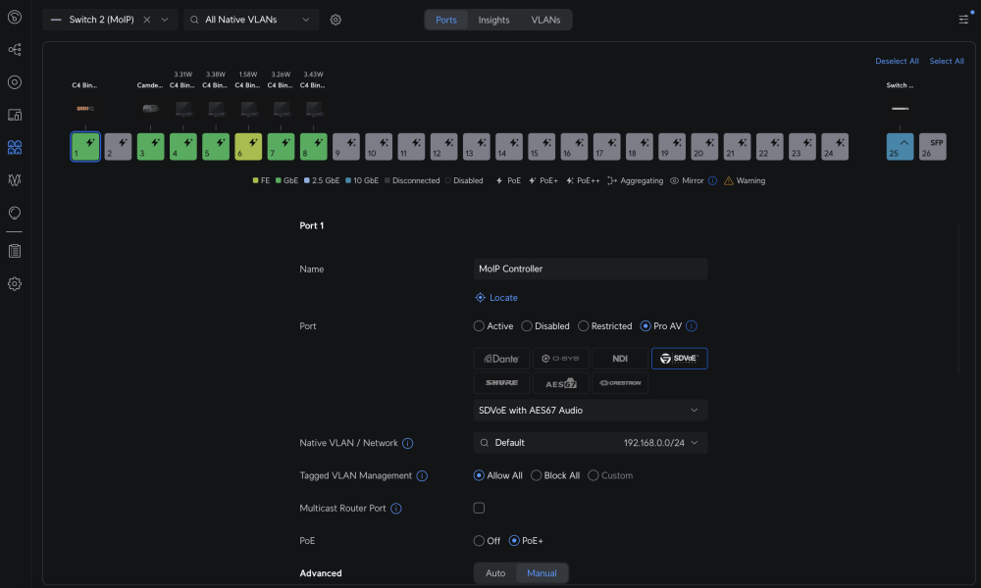Choose the Shure Pro AV profile

coord(501,383)
